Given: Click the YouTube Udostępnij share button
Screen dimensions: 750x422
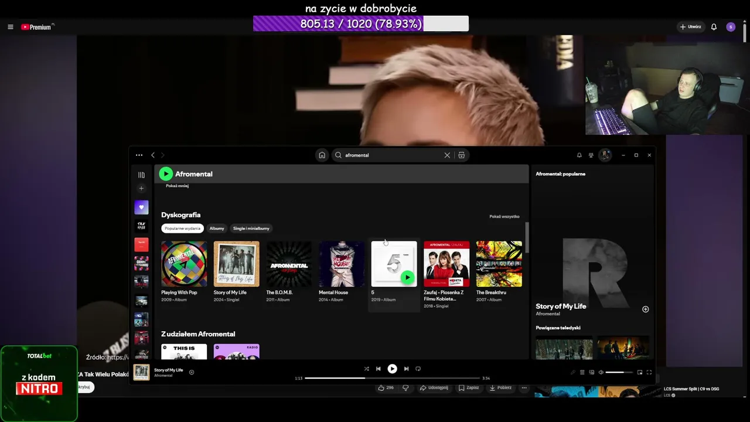Looking at the screenshot, I should pos(434,388).
